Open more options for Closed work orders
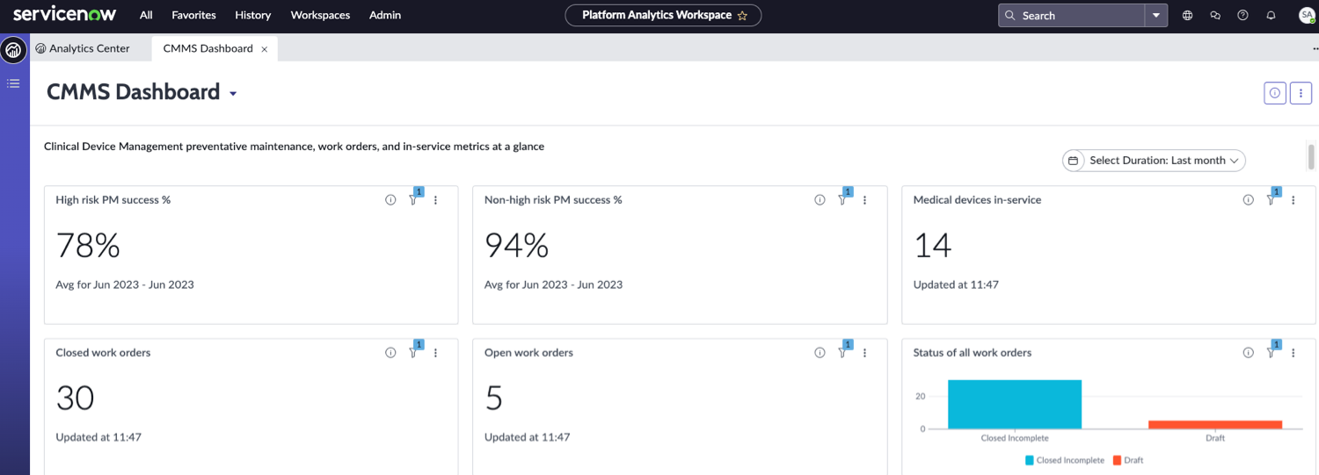 click(x=435, y=353)
